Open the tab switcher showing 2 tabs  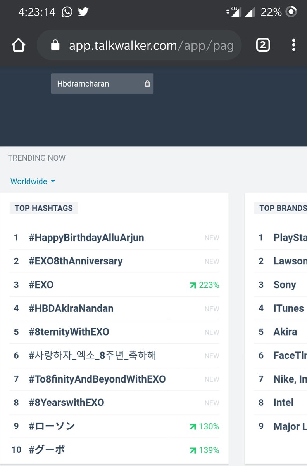(x=263, y=45)
